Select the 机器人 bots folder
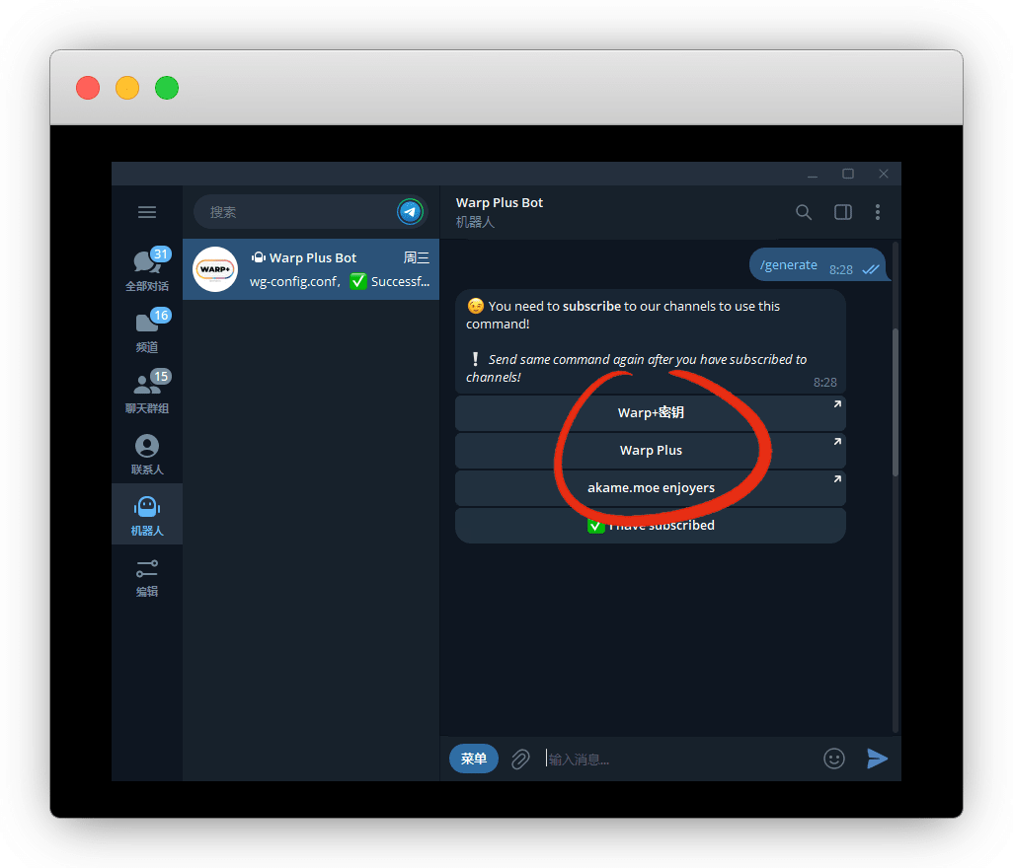The image size is (1013, 868). coord(147,515)
